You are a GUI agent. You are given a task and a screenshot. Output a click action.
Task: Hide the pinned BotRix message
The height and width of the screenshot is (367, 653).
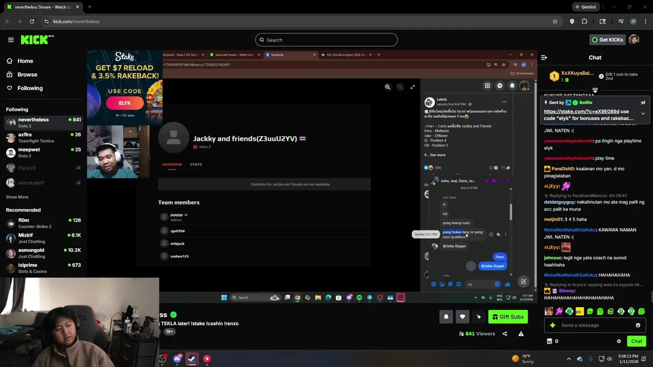643,102
